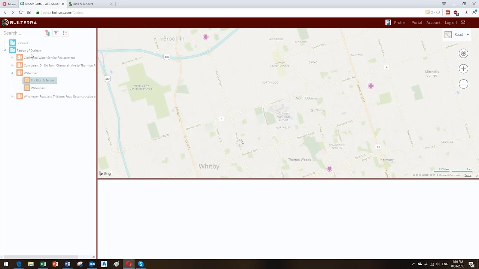Click the Watermain project icon
479x269 pixels.
[20, 73]
